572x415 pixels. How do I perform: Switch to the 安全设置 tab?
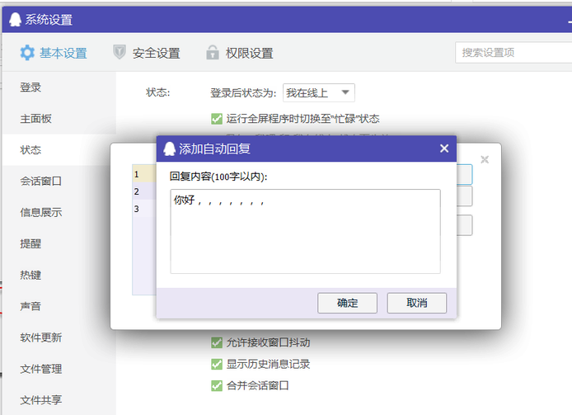pyautogui.click(x=156, y=53)
